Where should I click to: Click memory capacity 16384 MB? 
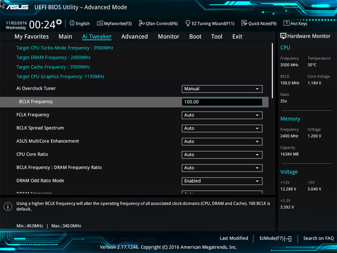click(289, 154)
